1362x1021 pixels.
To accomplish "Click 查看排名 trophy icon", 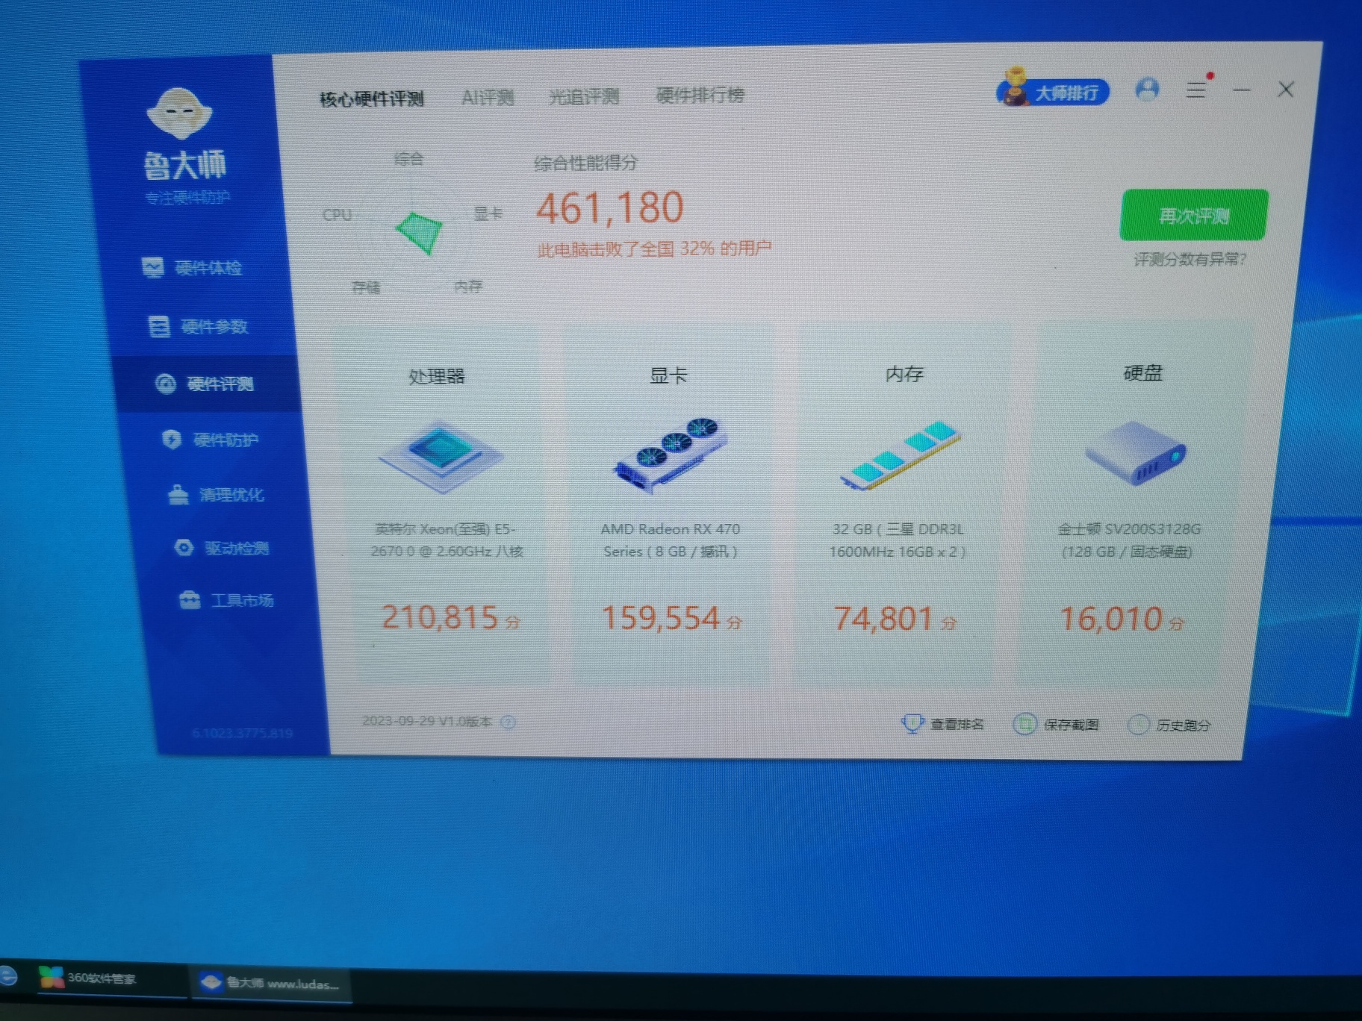I will (912, 723).
